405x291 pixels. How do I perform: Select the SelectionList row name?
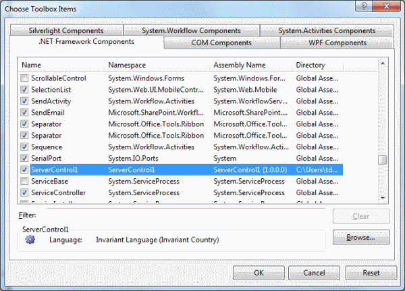(x=51, y=90)
